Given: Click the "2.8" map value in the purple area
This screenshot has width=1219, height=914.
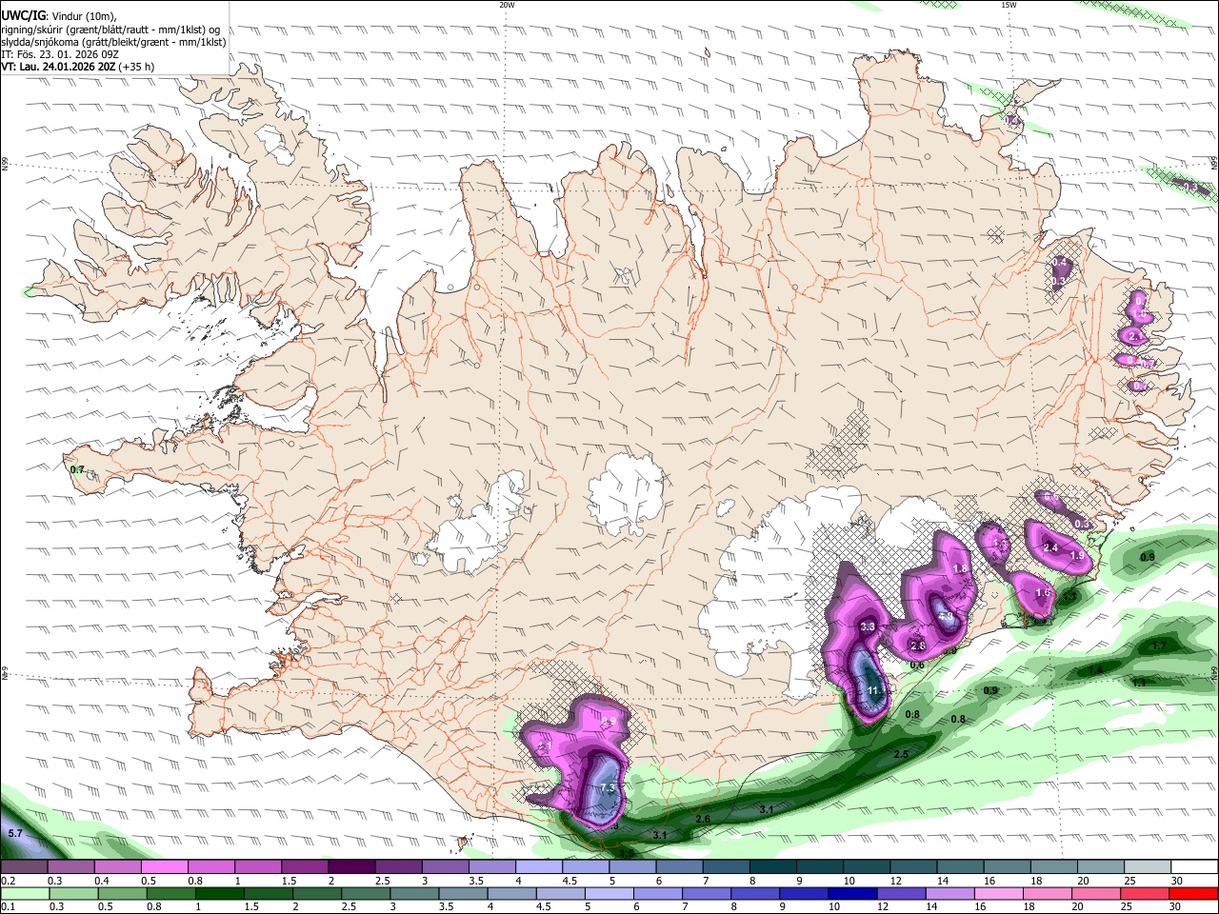Looking at the screenshot, I should (918, 646).
